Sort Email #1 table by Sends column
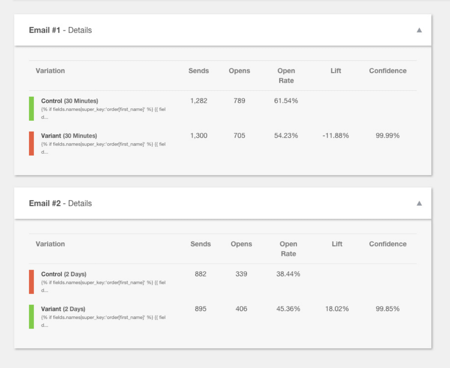 click(x=199, y=71)
